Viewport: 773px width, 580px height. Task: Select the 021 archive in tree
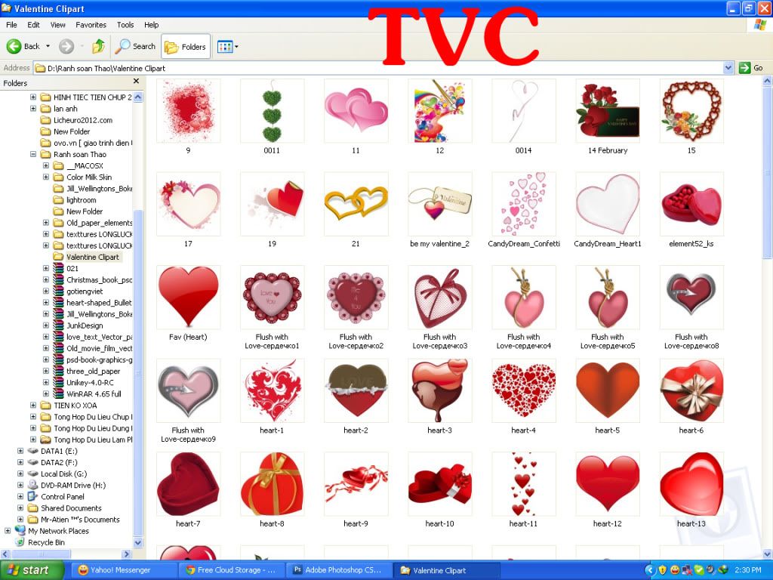[x=72, y=269]
